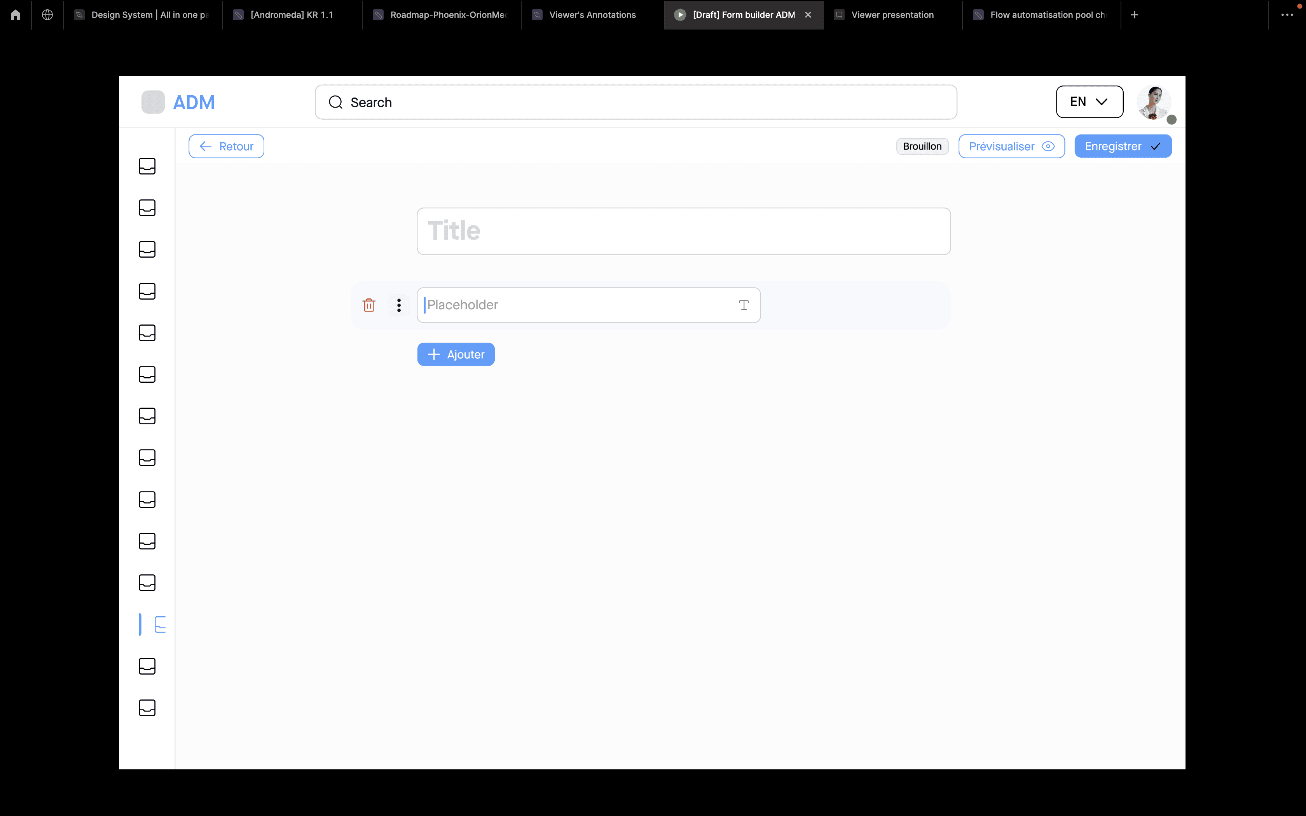Click the Enregistrer save button
This screenshot has height=816, width=1306.
1123,146
